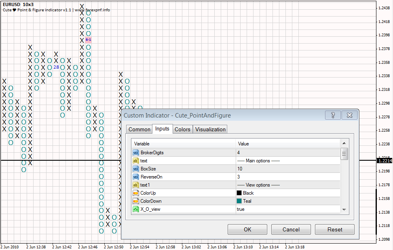Click the 2 Jun 13:18 time axis label
The height and width of the screenshot is (250, 393).
(x=295, y=247)
